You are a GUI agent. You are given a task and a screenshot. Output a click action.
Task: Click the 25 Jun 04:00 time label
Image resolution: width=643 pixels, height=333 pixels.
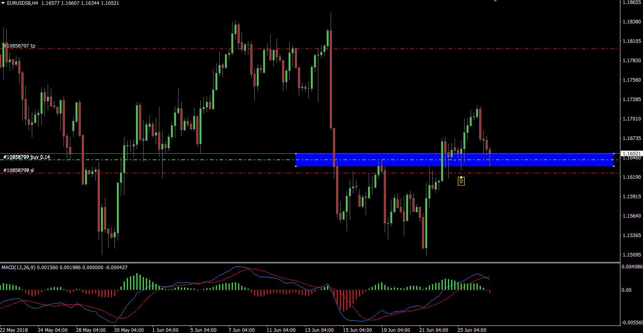[472, 330]
